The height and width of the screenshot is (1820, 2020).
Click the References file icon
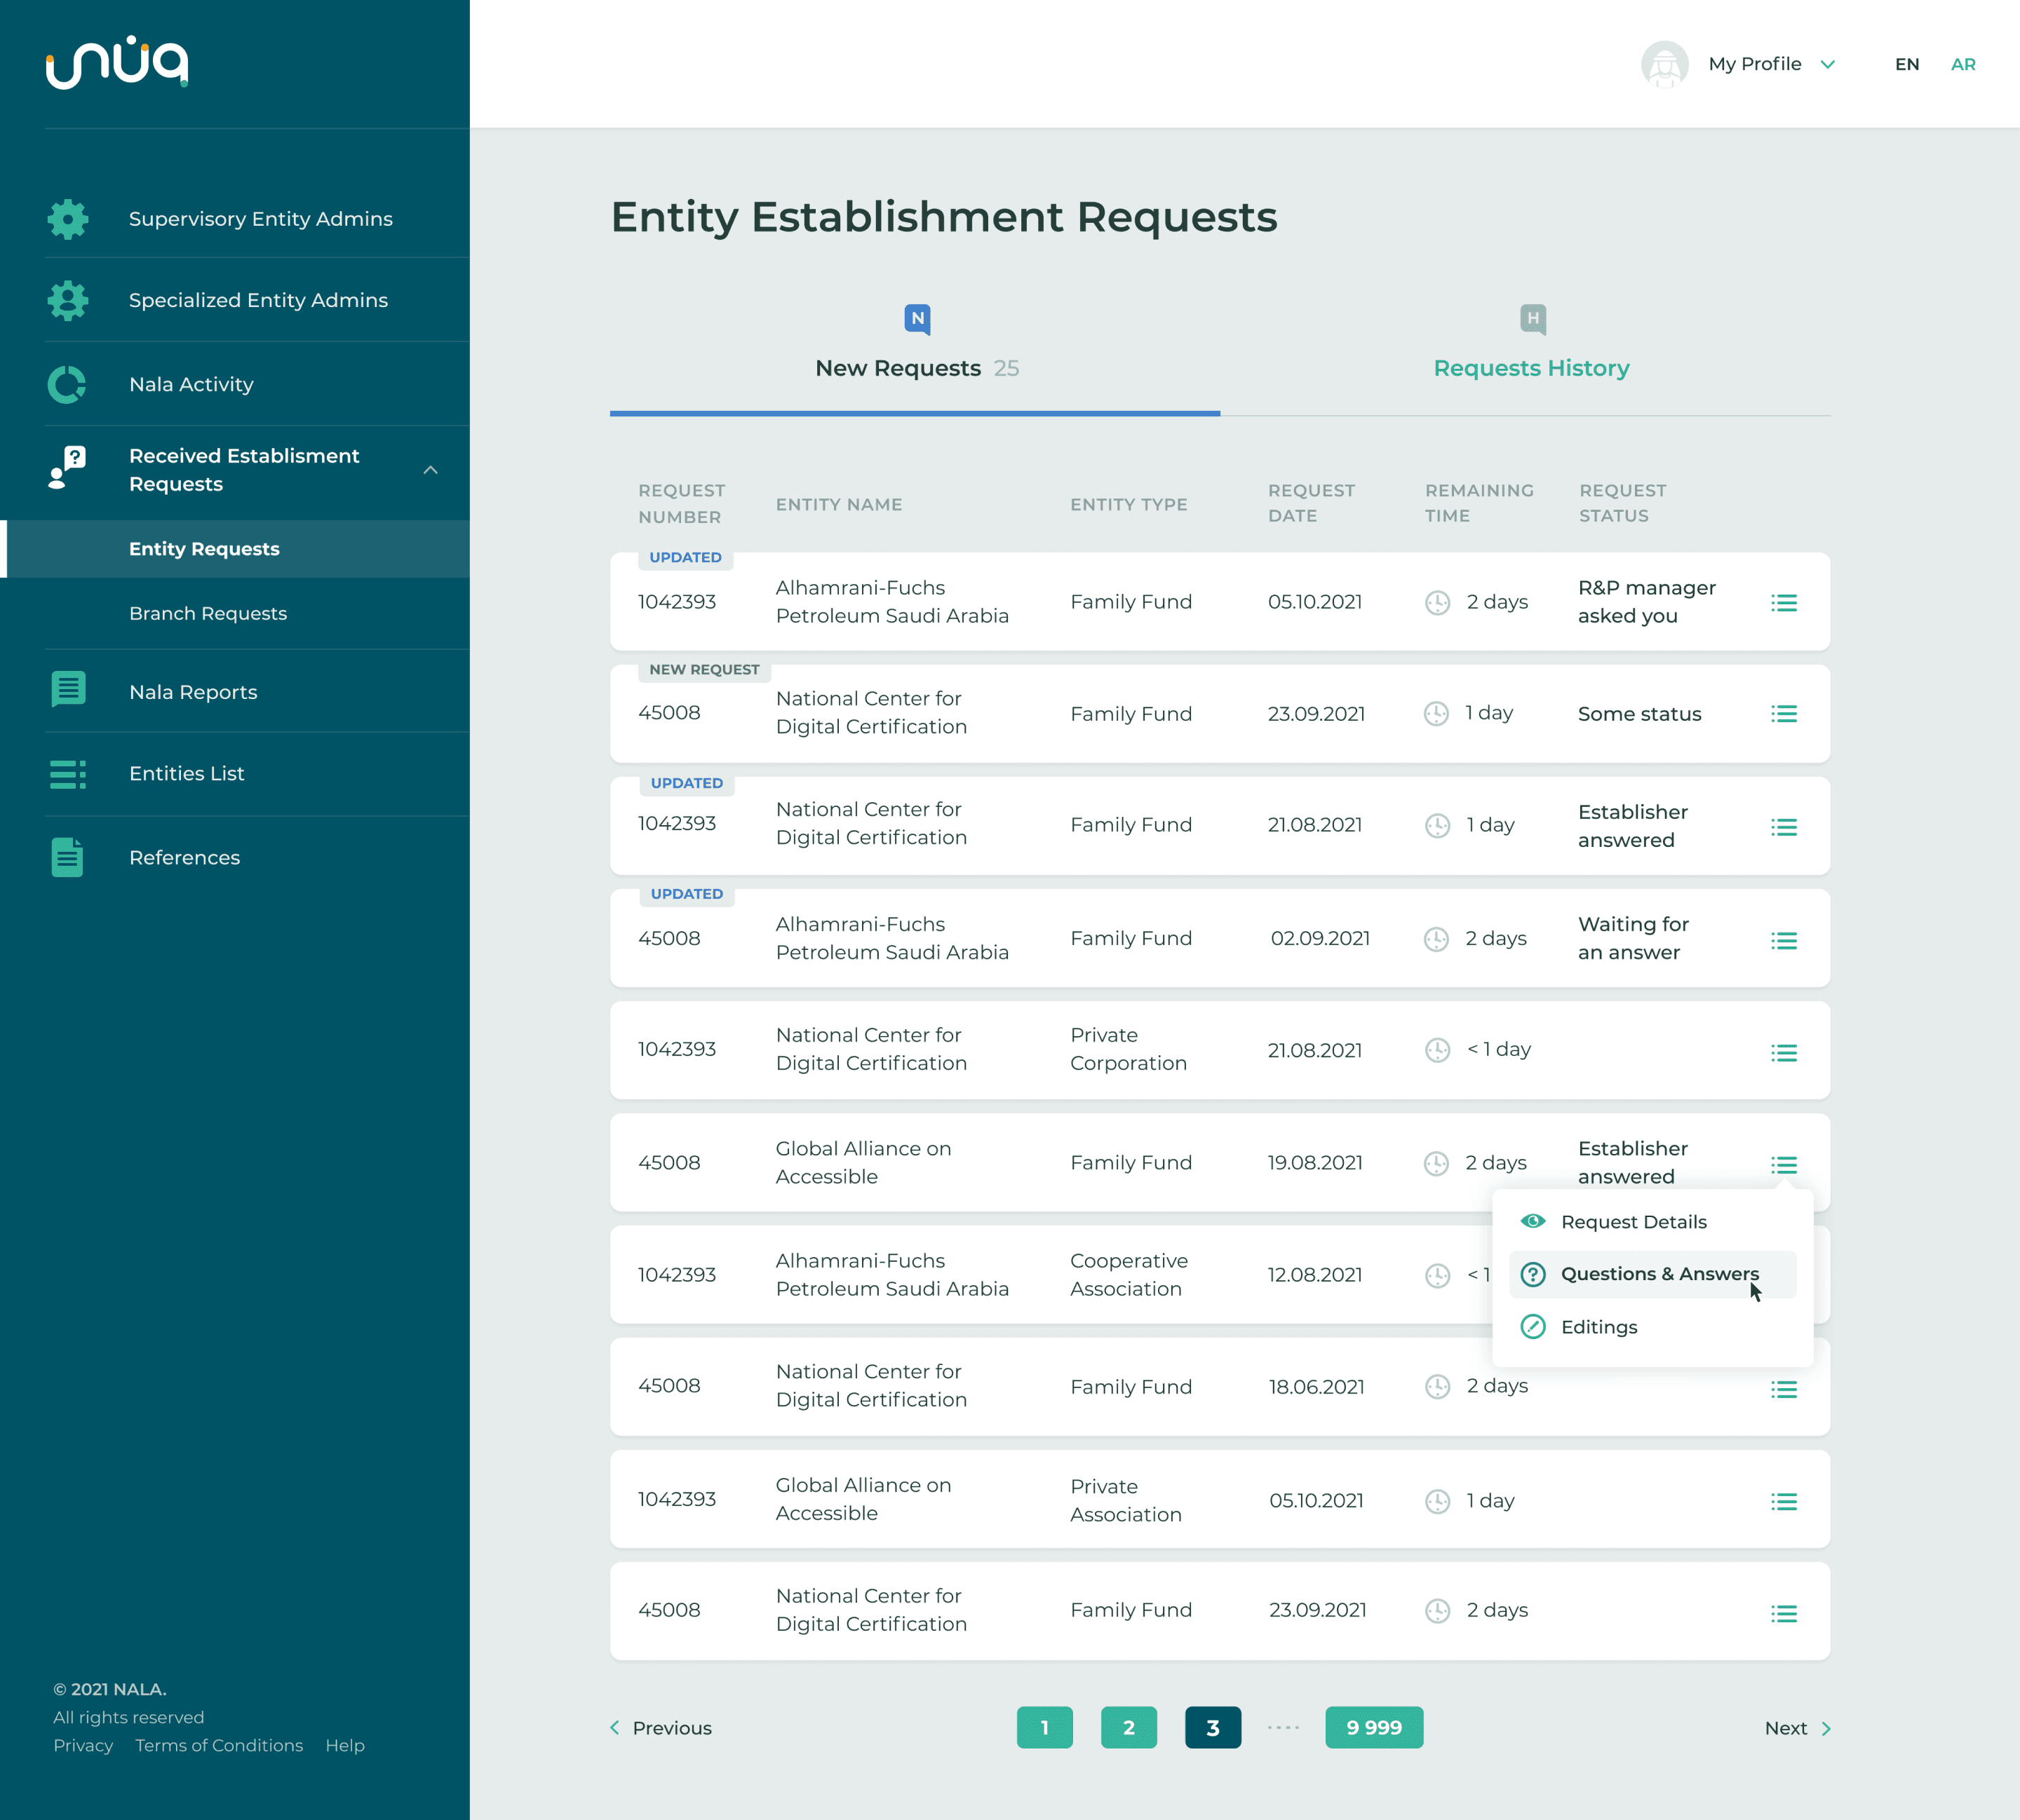click(x=67, y=857)
